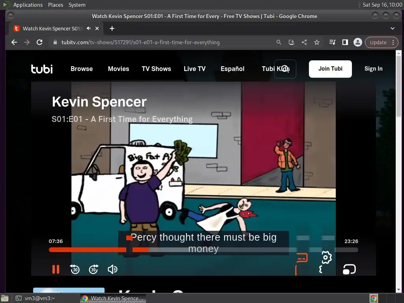The image size is (404, 303).
Task: Open Chrome profile avatar
Action: coord(357,42)
